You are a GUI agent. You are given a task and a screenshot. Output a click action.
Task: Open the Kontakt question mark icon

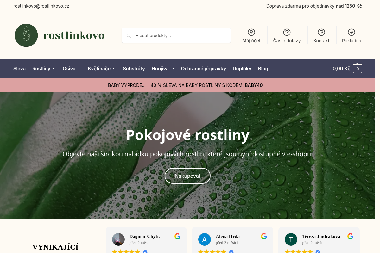click(321, 32)
